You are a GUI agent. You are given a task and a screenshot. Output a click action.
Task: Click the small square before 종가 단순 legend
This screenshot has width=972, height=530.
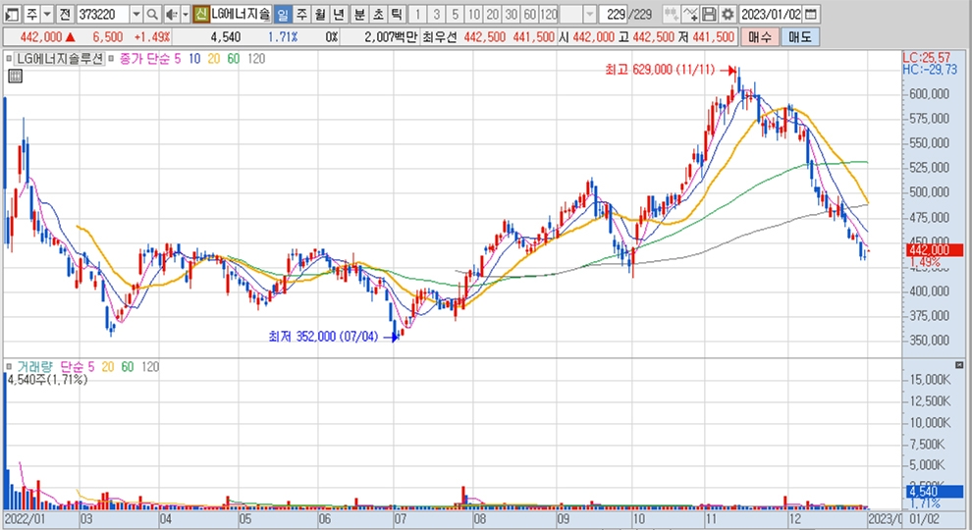[x=111, y=58]
